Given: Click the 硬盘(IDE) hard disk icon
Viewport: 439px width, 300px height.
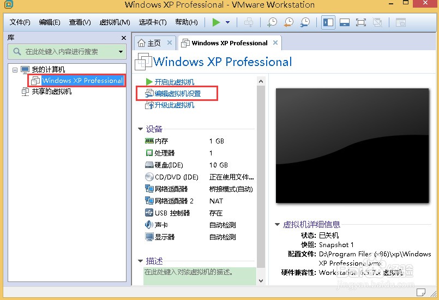Looking at the screenshot, I should (149, 165).
